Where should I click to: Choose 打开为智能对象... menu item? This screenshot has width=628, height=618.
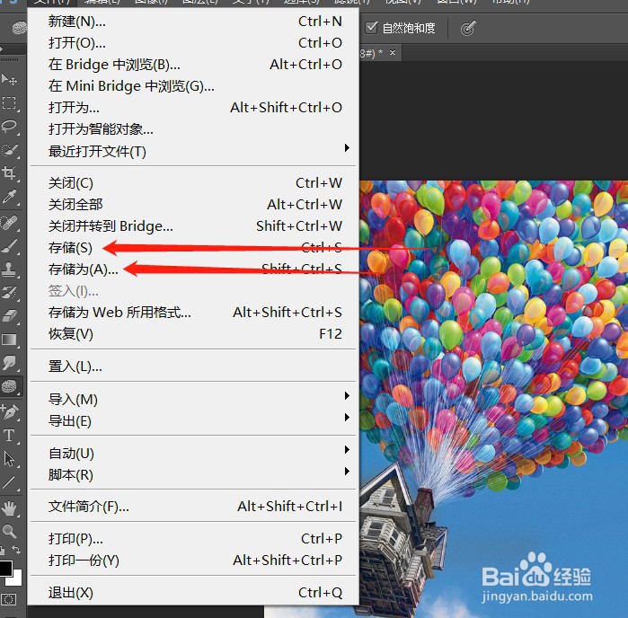point(193,129)
